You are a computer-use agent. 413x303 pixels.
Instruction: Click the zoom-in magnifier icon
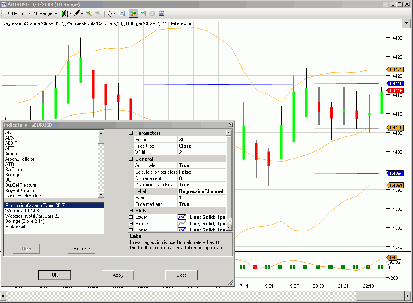coord(89,13)
